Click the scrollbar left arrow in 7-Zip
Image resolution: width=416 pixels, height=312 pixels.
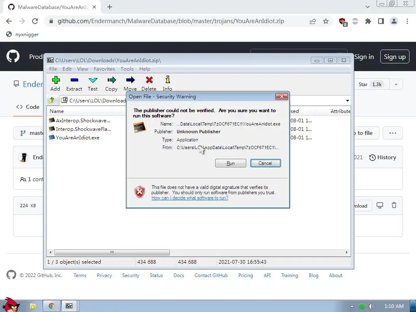50,252
